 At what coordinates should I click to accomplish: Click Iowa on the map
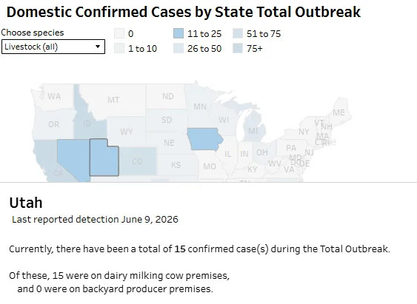pyautogui.click(x=204, y=139)
